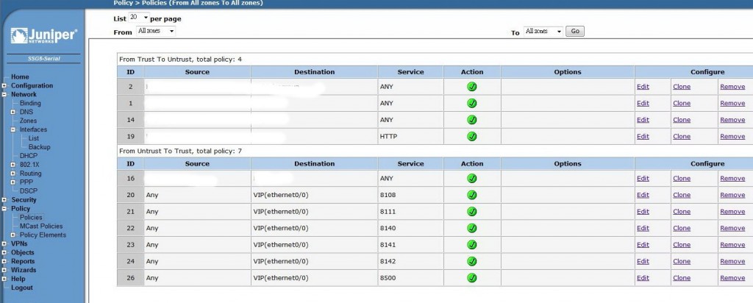753x303 pixels.
Task: Click Any source of policy 20
Action: 151,195
